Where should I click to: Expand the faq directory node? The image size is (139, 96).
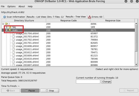pyautogui.click(x=7, y=27)
